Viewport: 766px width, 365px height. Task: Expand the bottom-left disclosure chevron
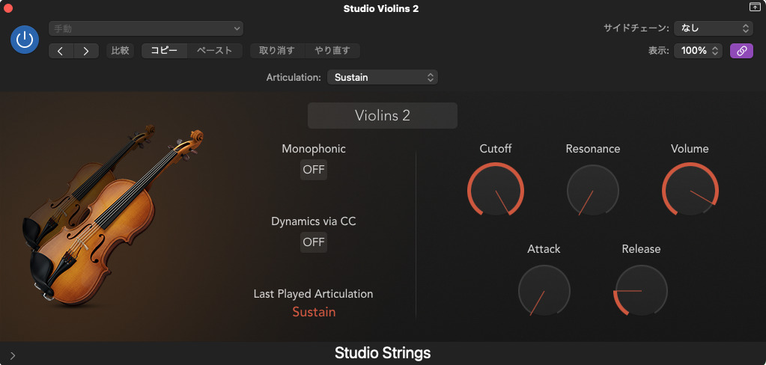tap(13, 355)
